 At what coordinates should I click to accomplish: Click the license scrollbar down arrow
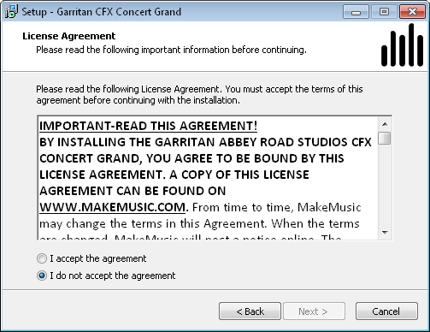385,233
